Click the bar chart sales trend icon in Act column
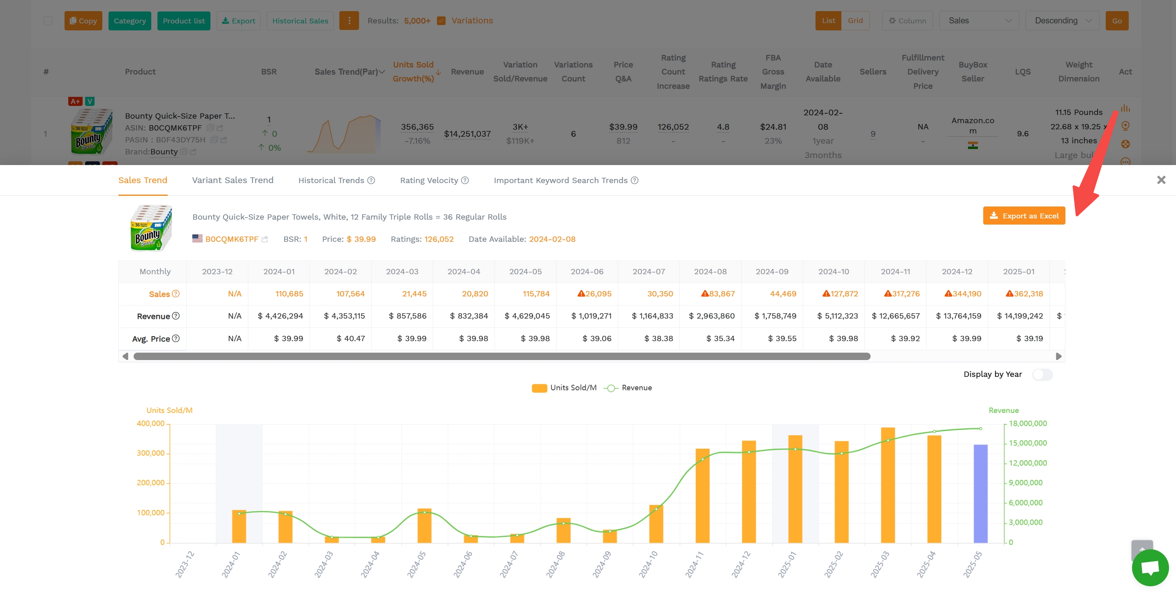This screenshot has width=1176, height=592. (x=1125, y=108)
